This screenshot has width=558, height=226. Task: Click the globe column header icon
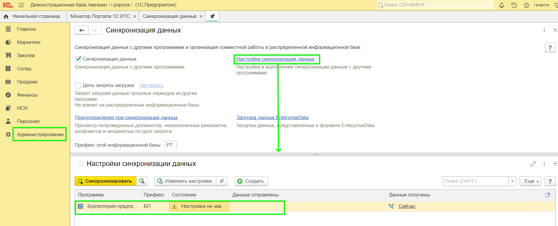pos(548,195)
